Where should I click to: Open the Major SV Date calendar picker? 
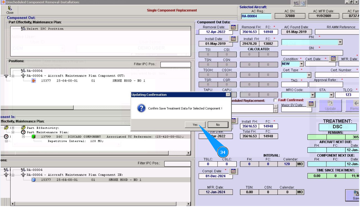(311, 104)
